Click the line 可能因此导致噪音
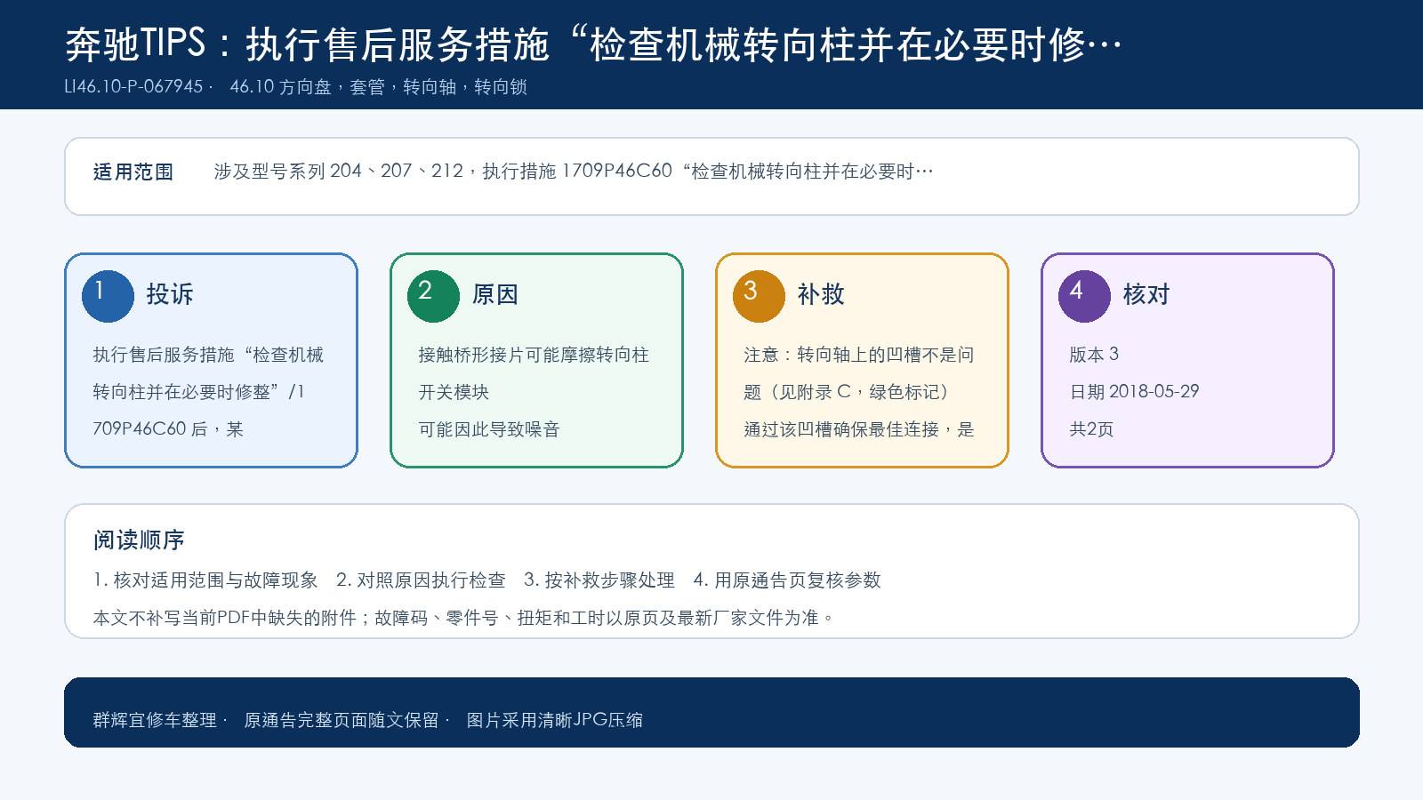Image resolution: width=1423 pixels, height=800 pixels. pos(489,429)
